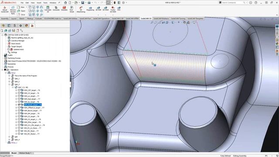Select the HSS_NC_faces2 operation row
Screen dimensions: 279x157
point(31,134)
